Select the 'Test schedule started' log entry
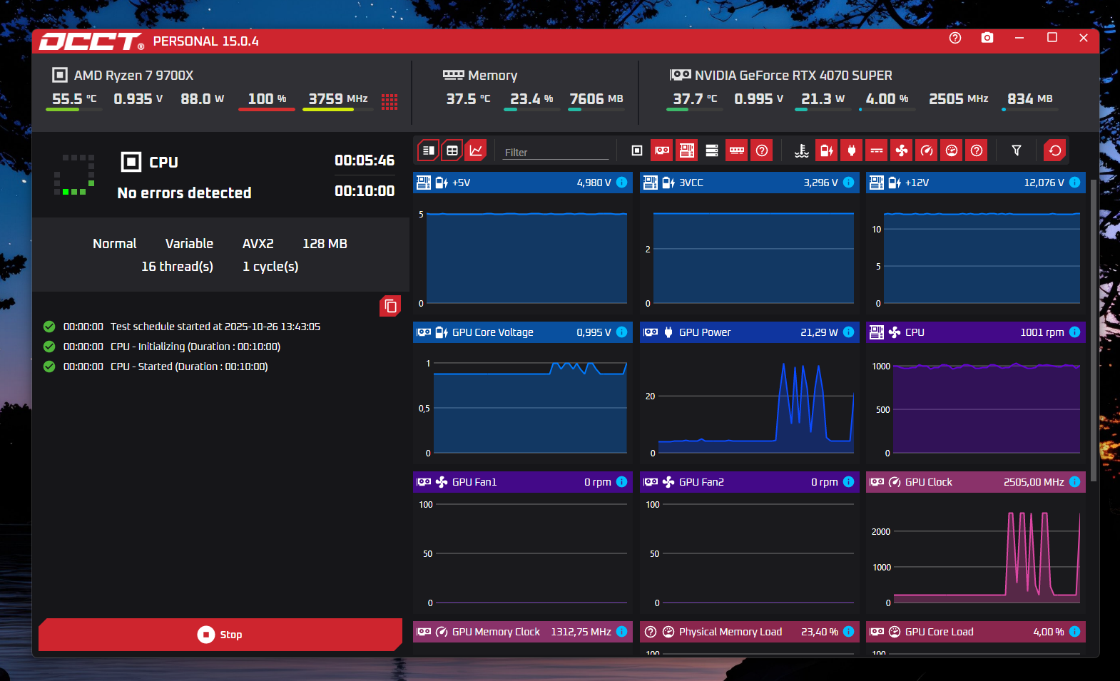The image size is (1120, 681). pyautogui.click(x=182, y=327)
